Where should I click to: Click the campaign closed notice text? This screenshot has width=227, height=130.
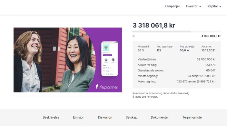click(x=161, y=95)
